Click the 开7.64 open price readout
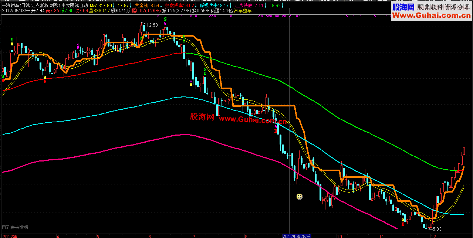 (x=37, y=11)
